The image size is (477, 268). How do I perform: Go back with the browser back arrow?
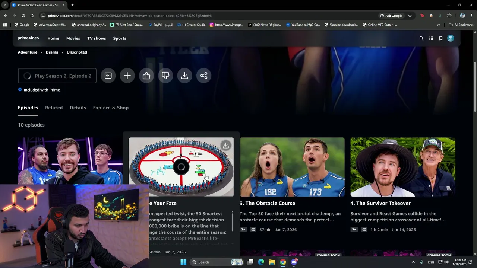tap(5, 16)
